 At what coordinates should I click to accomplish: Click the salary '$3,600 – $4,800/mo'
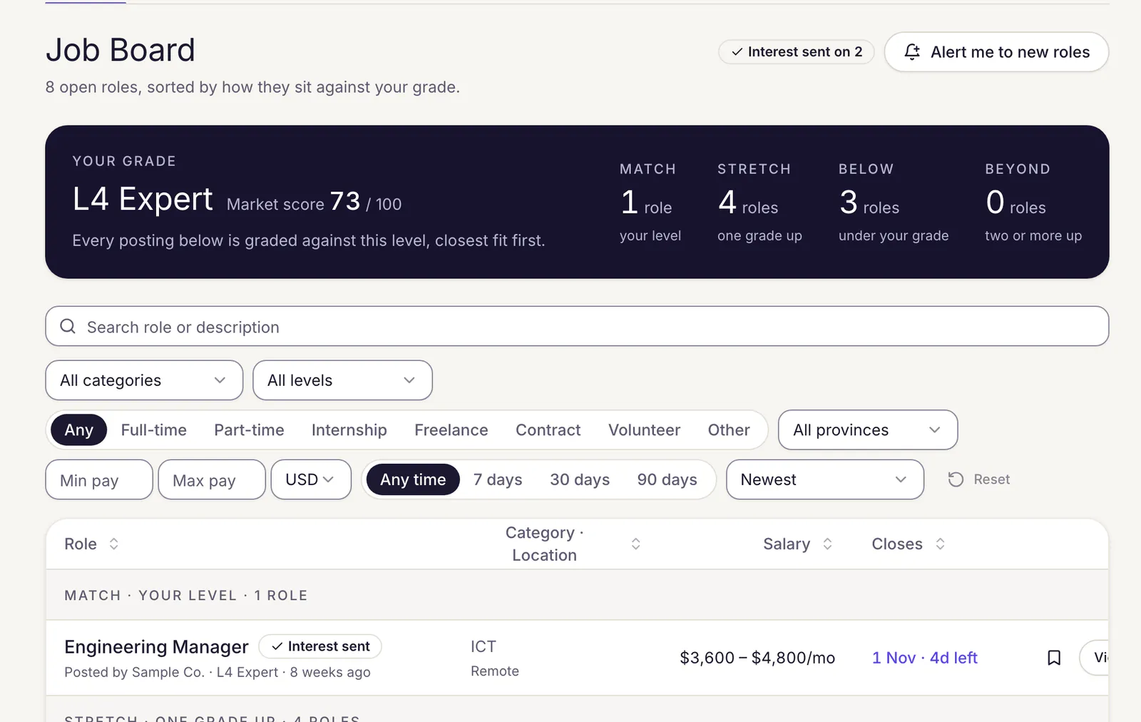click(757, 658)
